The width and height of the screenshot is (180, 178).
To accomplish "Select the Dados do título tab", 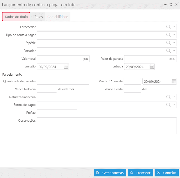I will 16,17.
